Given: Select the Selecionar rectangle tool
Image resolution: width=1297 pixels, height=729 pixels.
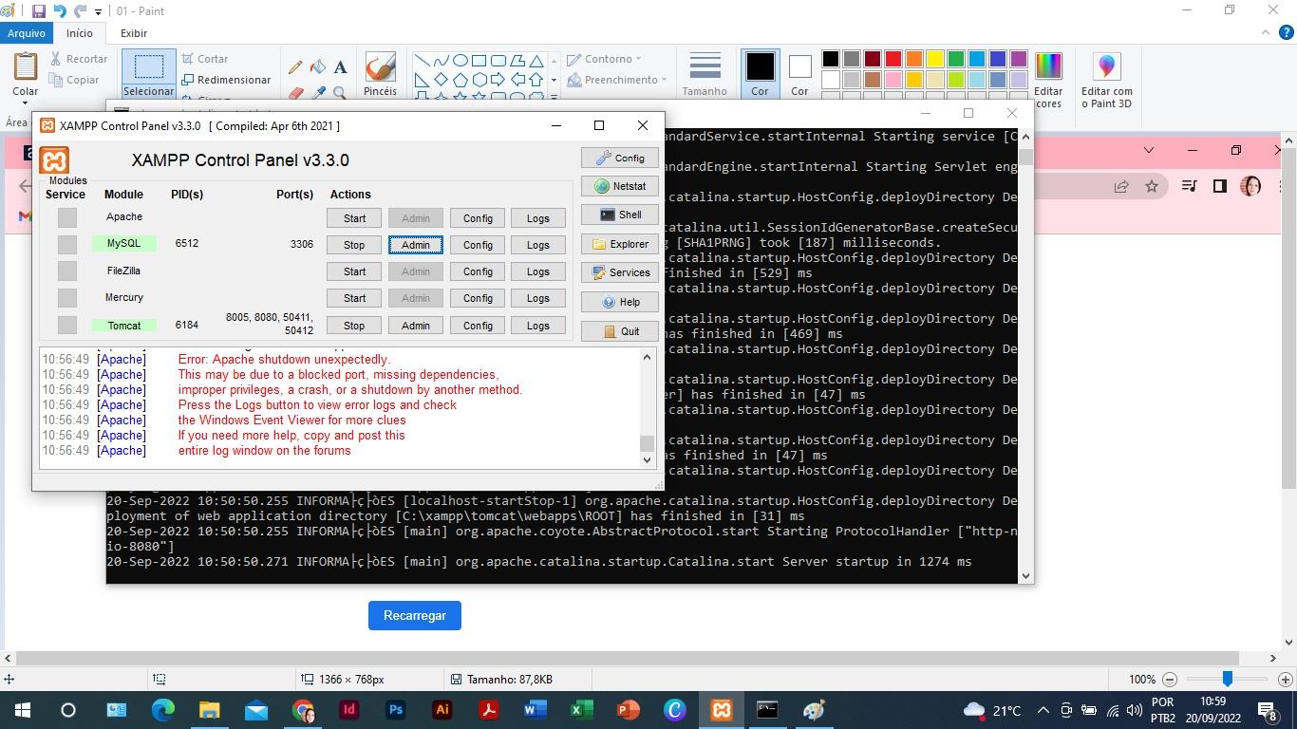Looking at the screenshot, I should click(148, 67).
